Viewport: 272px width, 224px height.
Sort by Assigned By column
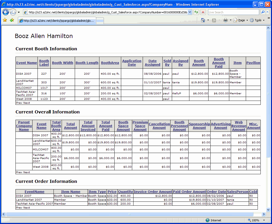pyautogui.click(x=180, y=63)
